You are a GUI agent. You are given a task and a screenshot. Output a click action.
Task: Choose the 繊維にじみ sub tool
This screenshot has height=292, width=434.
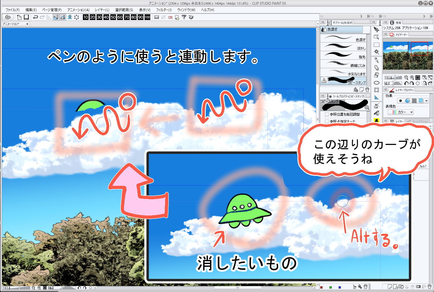343,64
